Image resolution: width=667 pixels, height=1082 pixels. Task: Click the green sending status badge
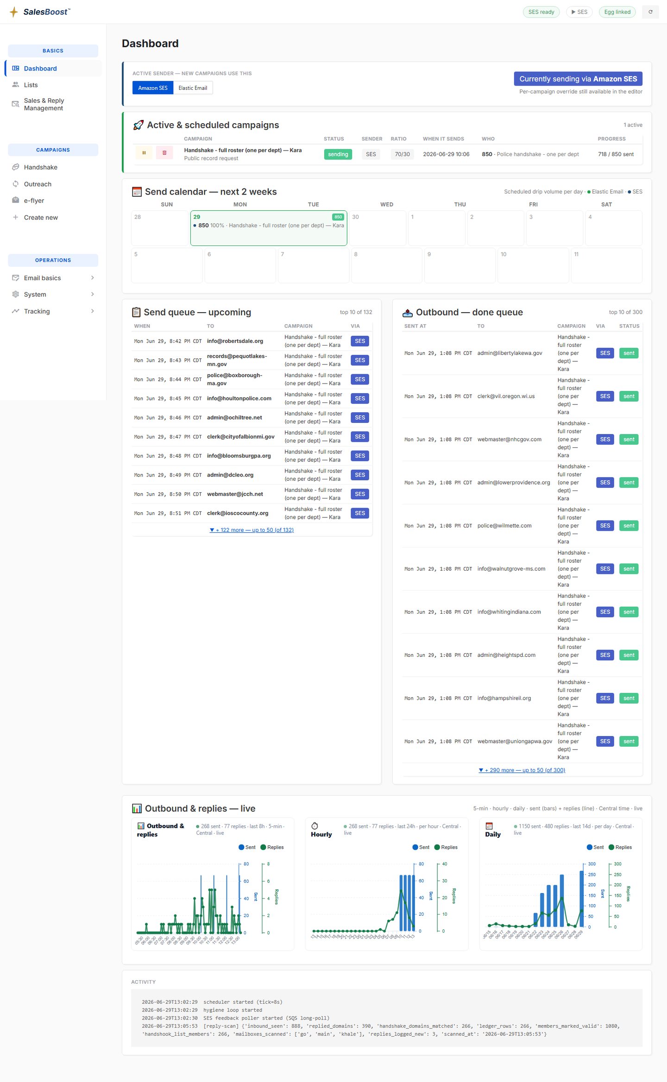click(x=338, y=154)
